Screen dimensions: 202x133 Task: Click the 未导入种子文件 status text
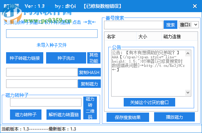click(51, 45)
